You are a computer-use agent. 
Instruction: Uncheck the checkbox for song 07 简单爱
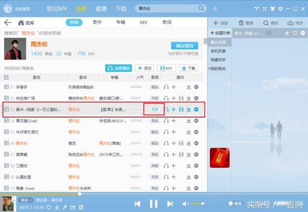pos(6,154)
